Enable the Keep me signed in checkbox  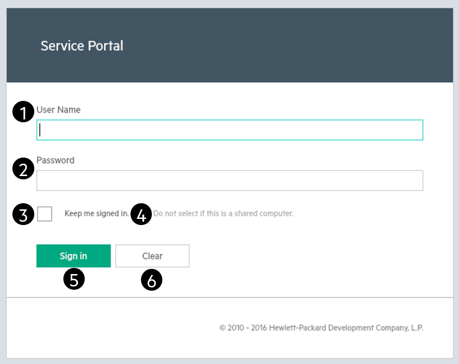45,214
